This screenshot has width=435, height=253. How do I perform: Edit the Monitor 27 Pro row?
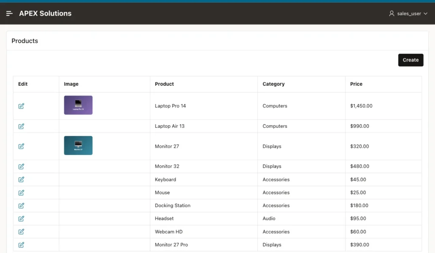[x=21, y=245]
